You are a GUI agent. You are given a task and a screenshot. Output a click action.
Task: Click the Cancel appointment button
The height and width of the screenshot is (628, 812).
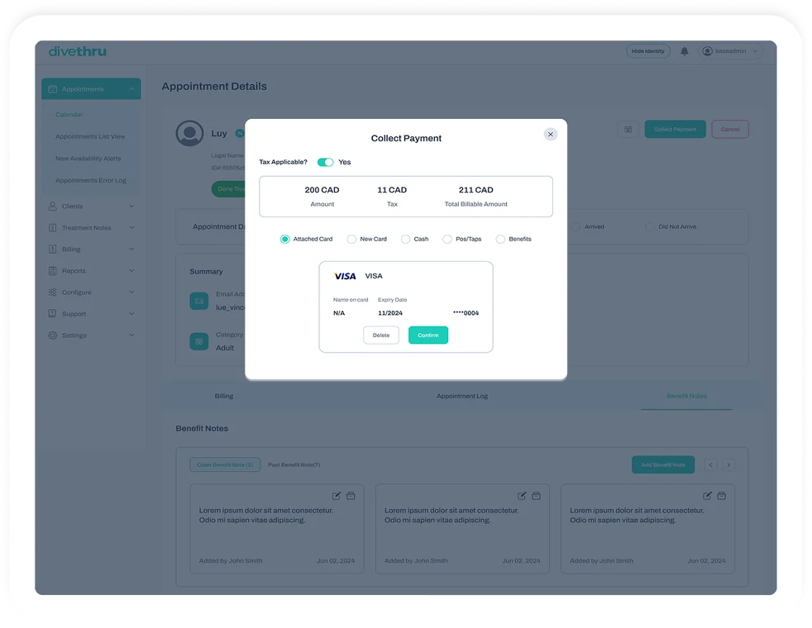(729, 130)
